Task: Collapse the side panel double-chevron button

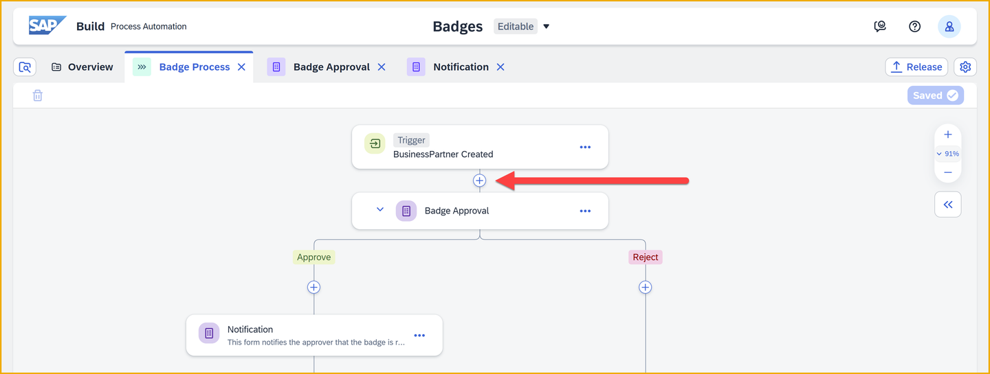Action: pos(948,204)
